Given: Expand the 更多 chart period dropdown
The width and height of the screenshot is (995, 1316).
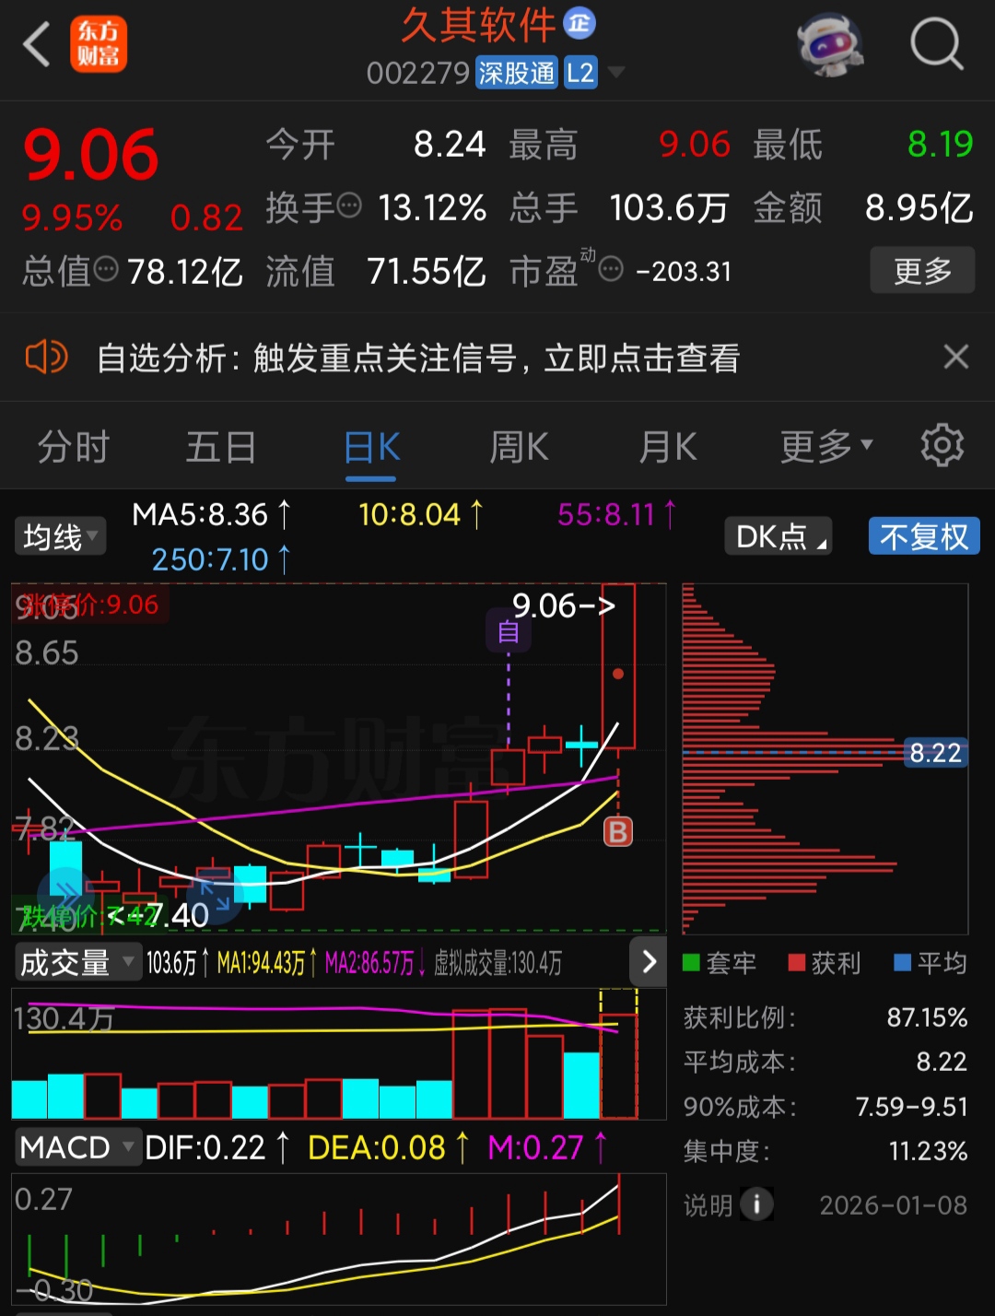Looking at the screenshot, I should pyautogui.click(x=826, y=447).
